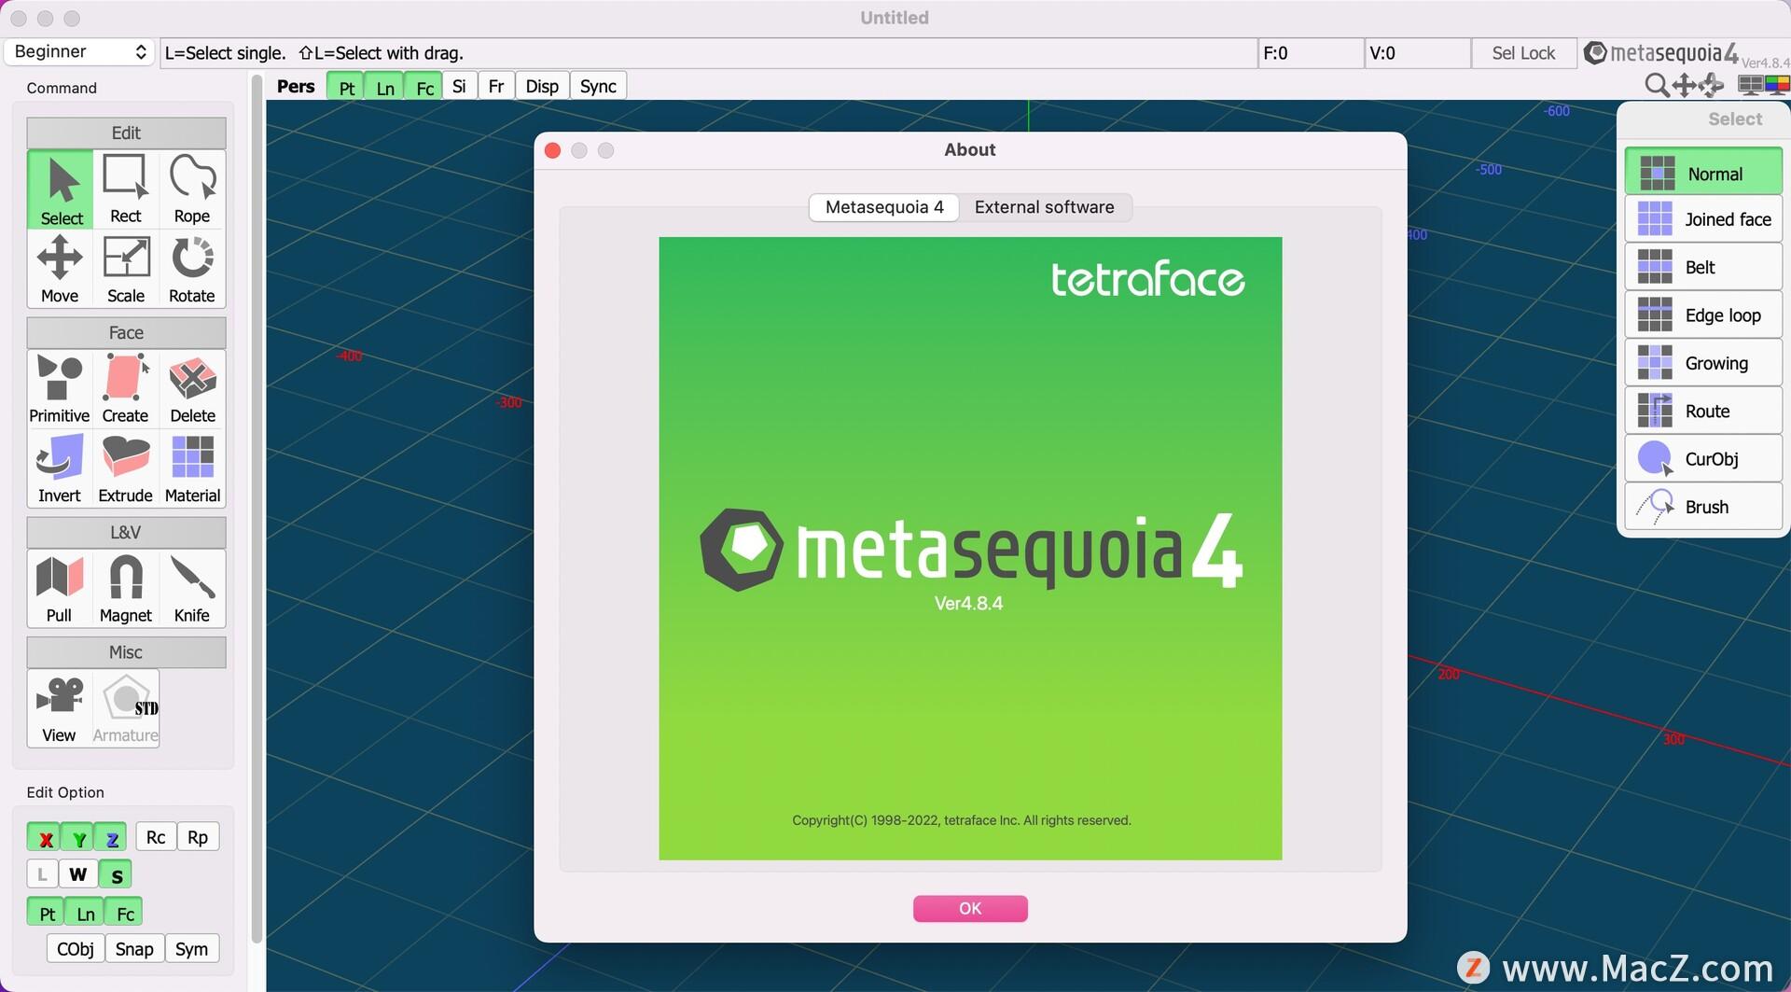Select the Knife tool

tap(192, 589)
